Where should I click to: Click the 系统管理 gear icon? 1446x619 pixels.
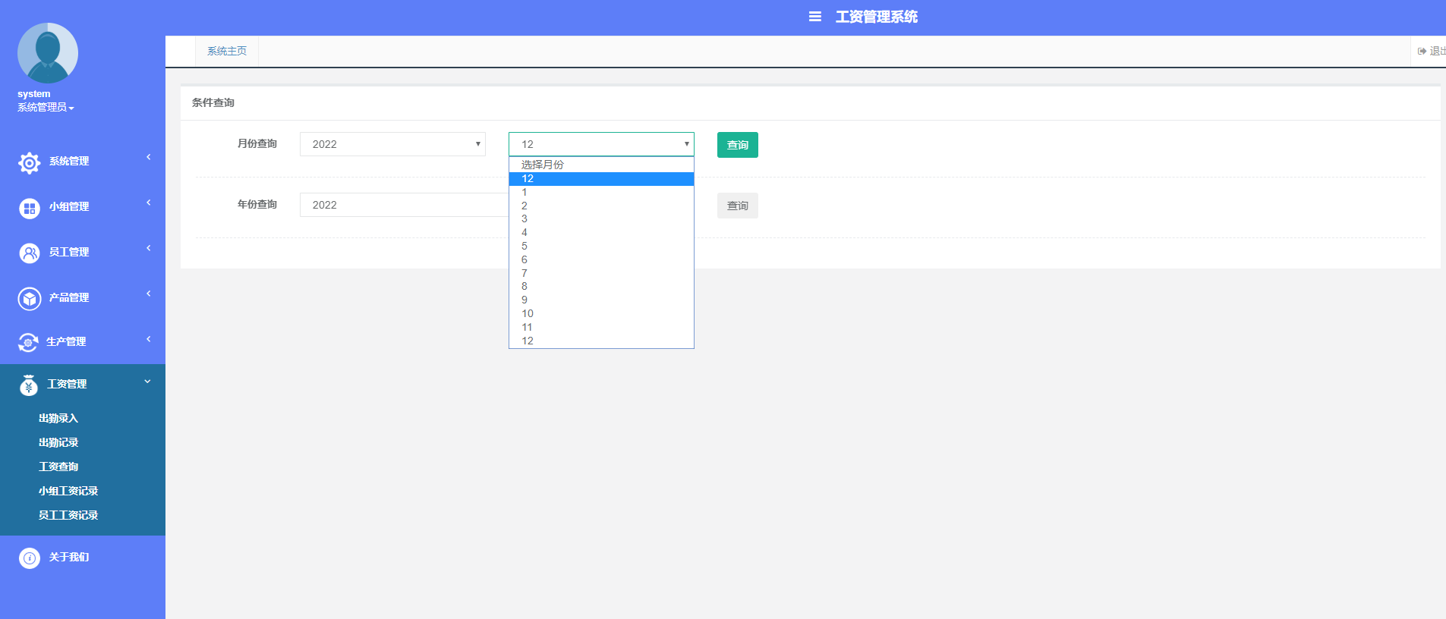29,162
